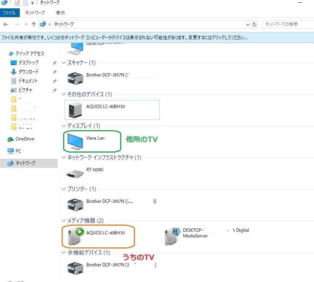Select the RT-500KI router icon
This screenshot has width=314, height=282.
pos(75,174)
